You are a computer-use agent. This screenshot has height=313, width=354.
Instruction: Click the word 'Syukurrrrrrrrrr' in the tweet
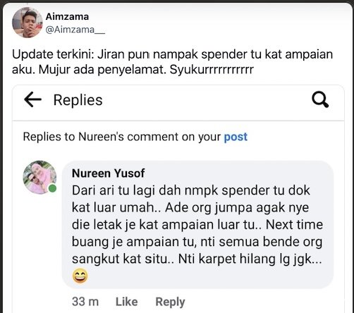click(212, 70)
